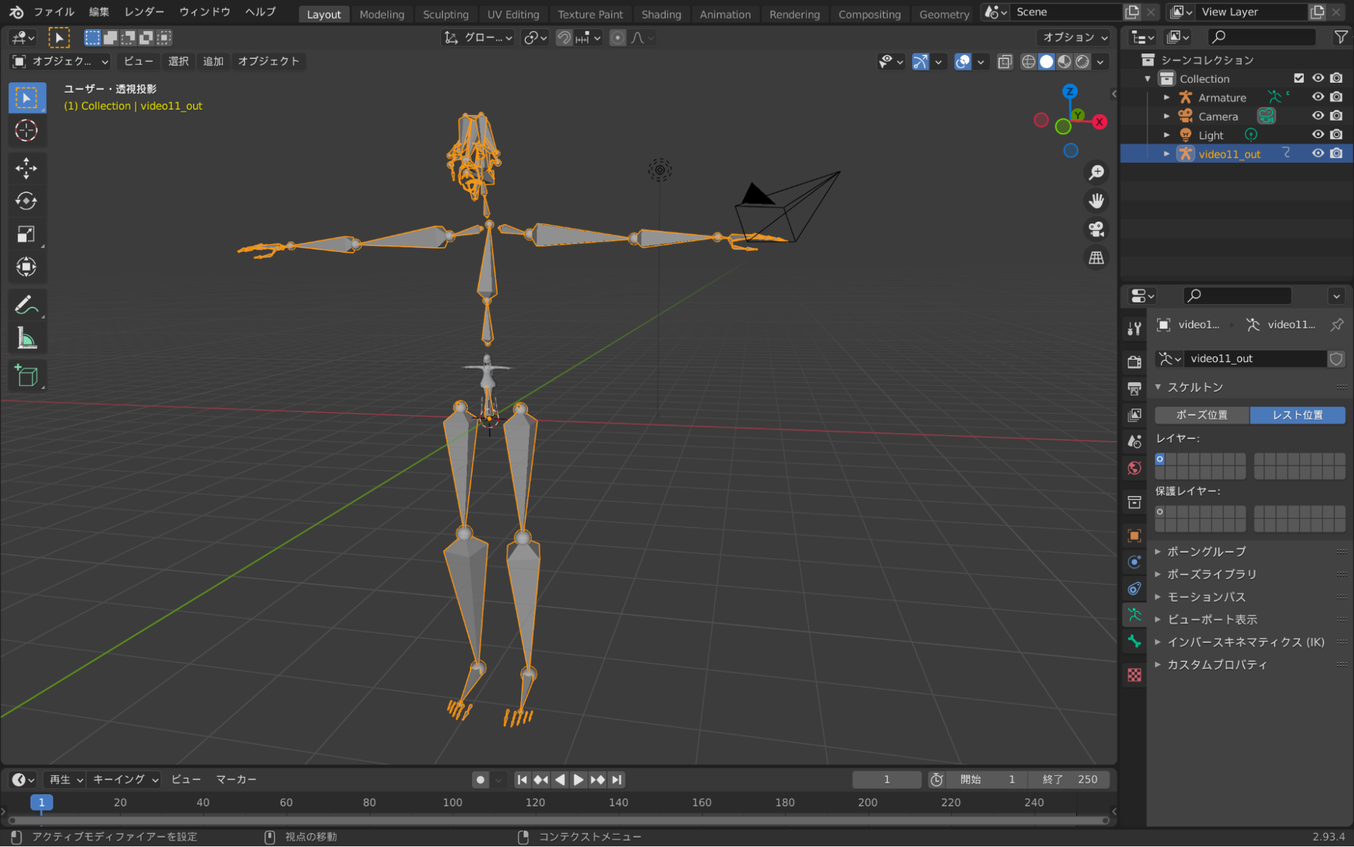Open the 再生 playback dropdown
The height and width of the screenshot is (847, 1354).
click(65, 780)
